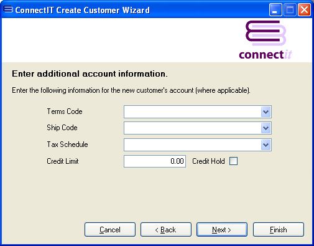Click the Ship Code label
314x246 pixels.
coord(62,128)
